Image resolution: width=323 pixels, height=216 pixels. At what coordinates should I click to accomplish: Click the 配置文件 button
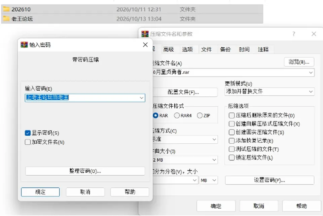click(x=185, y=92)
